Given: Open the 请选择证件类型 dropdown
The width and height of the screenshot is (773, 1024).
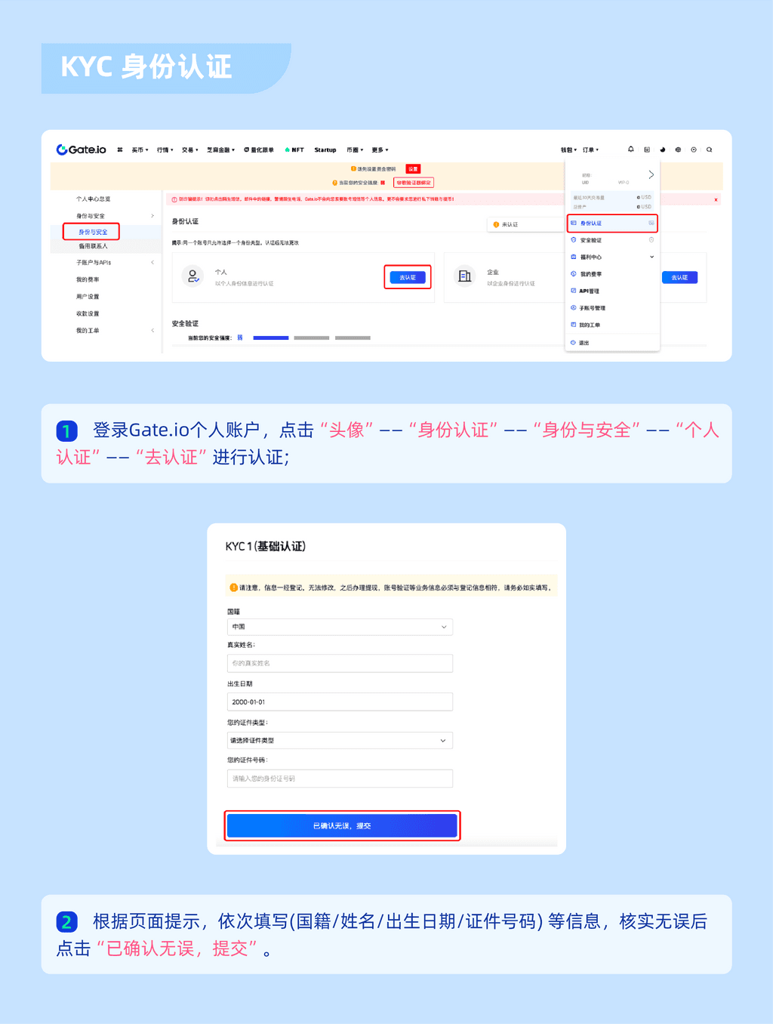Looking at the screenshot, I should point(340,741).
